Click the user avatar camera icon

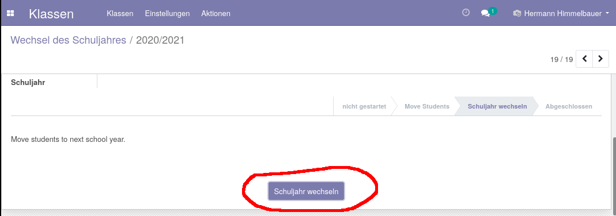[517, 14]
